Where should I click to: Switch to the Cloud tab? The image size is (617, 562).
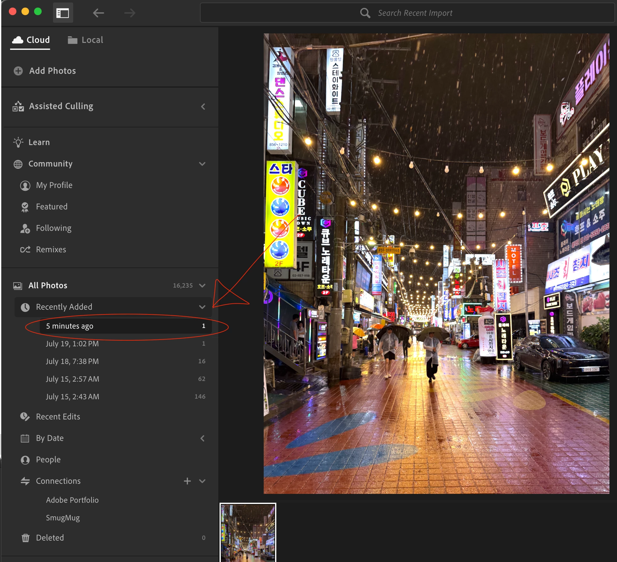31,40
